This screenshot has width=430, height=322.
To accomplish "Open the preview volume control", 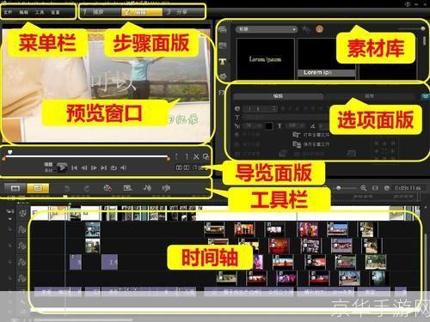I will [123, 167].
